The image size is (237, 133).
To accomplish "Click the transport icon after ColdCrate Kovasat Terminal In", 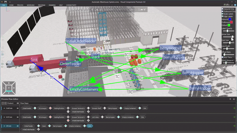I will pos(88,108).
